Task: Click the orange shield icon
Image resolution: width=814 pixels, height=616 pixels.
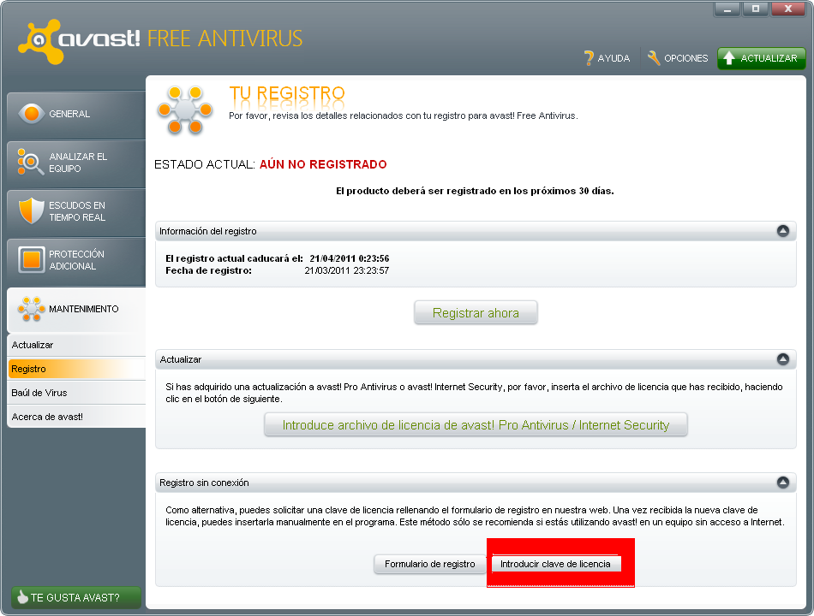Action: 31,210
